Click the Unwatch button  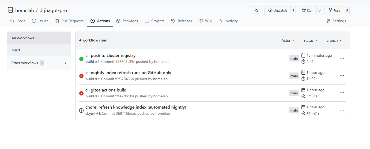tap(277, 10)
